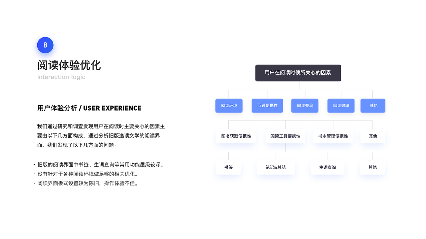This screenshot has width=426, height=239.
Task: Click the blue numbered badge showing 8
Action: click(45, 45)
